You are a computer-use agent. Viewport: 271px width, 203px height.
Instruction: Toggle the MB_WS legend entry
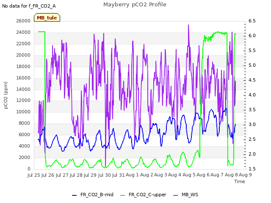[x=185, y=195]
